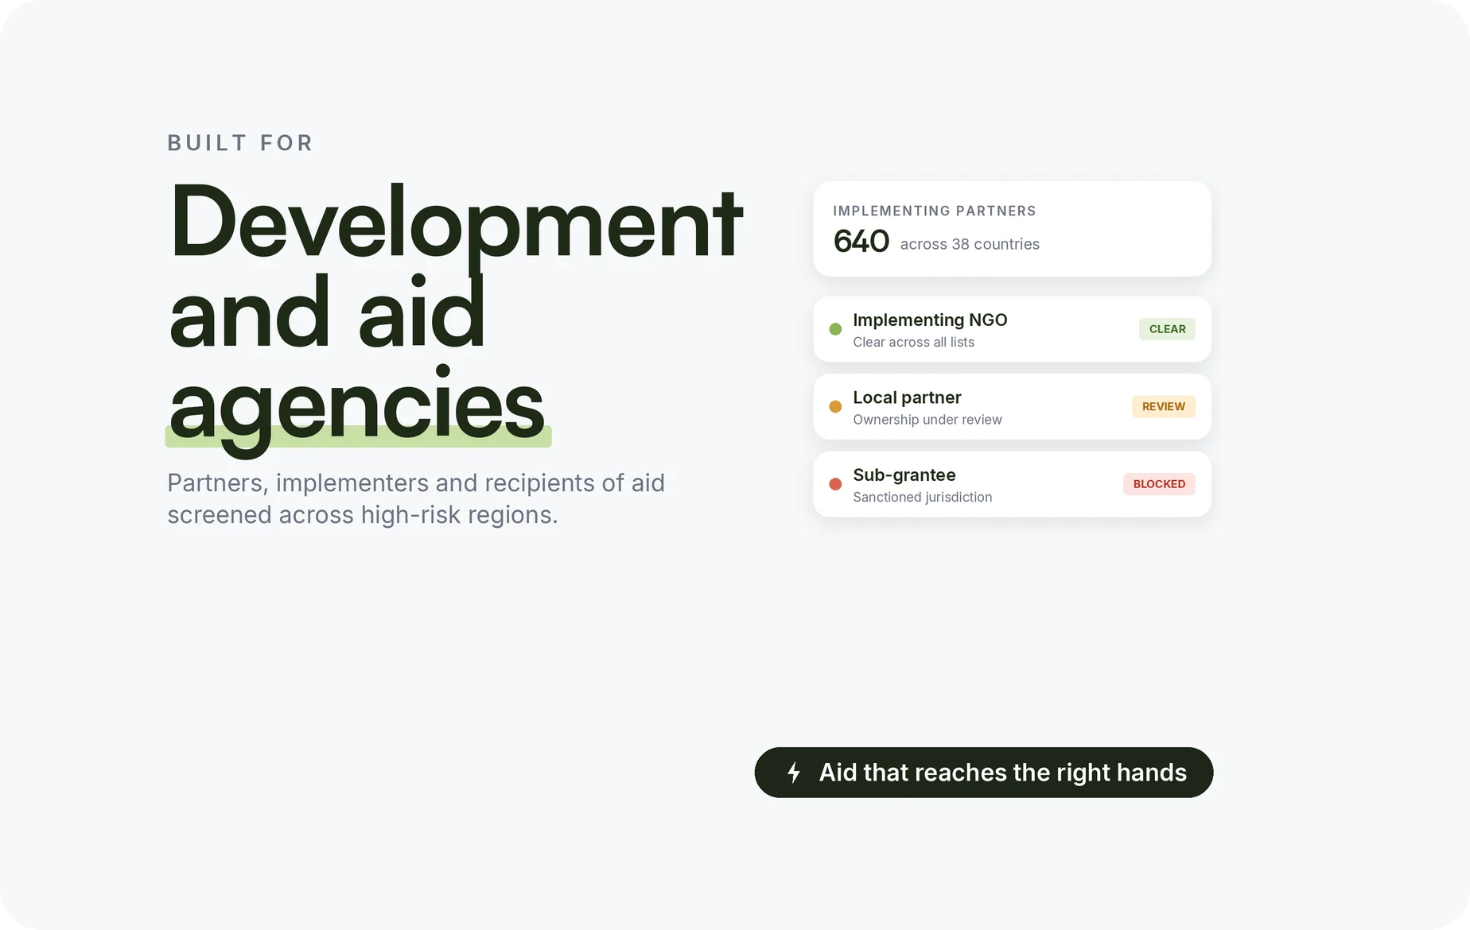Select the 'Implementing NGO' title text
This screenshot has width=1470, height=930.
pos(930,320)
